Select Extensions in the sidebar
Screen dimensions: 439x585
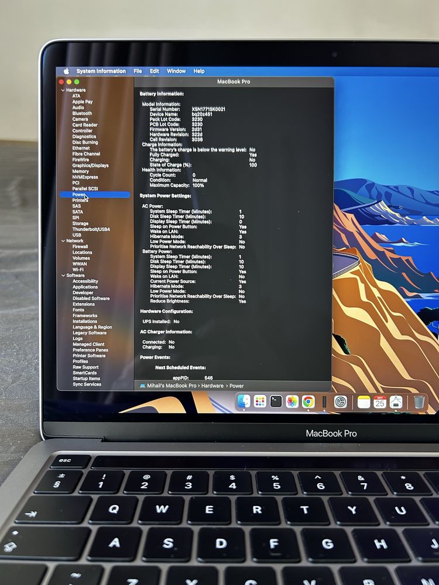[x=84, y=304]
